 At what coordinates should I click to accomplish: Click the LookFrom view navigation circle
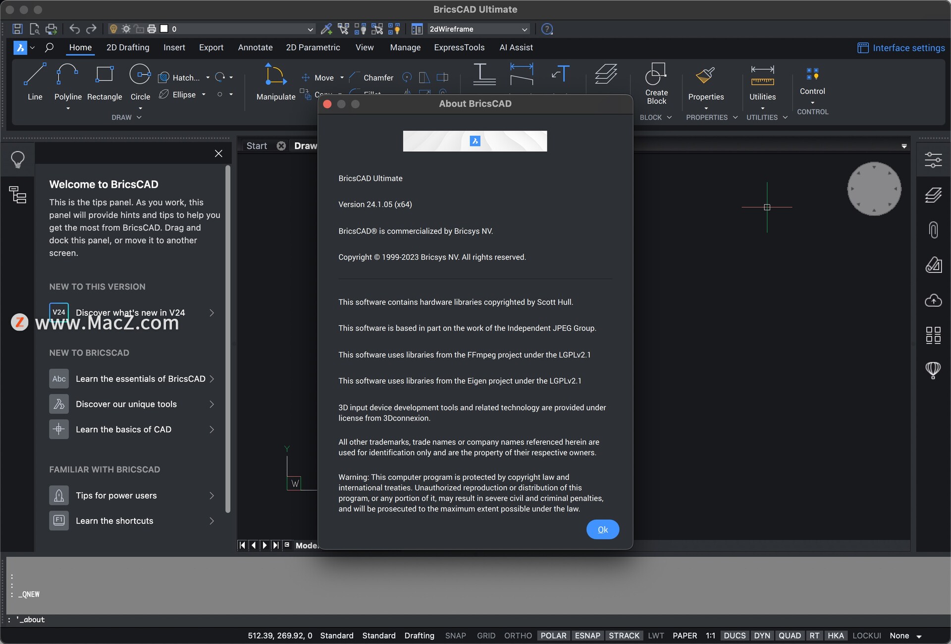[x=874, y=189]
